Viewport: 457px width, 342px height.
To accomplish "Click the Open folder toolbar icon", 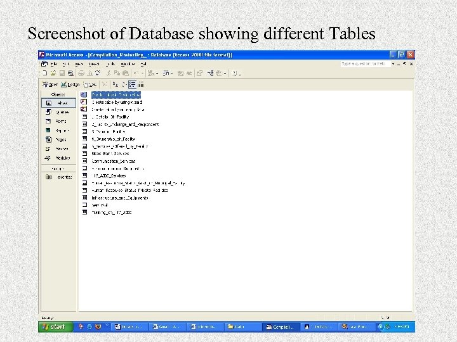I will (x=53, y=73).
